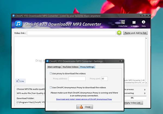Open Download and install ChrisPC Anonymous Proxy link
Image resolution: width=163 pixels, height=114 pixels.
(x=84, y=99)
